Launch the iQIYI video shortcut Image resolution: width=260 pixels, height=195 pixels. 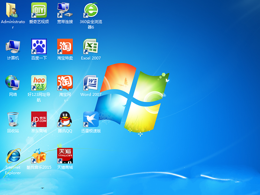tap(39, 10)
